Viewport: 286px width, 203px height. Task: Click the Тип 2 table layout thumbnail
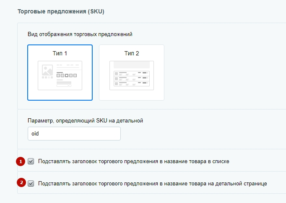[x=132, y=75]
